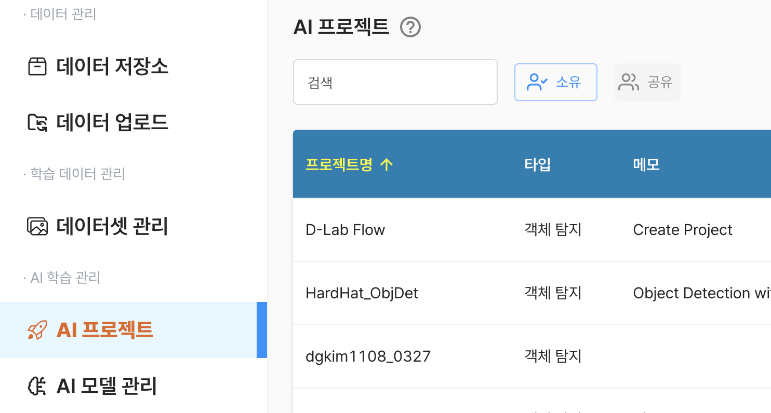The image size is (771, 413).
Task: Sort by the 타입 column header
Action: (538, 164)
